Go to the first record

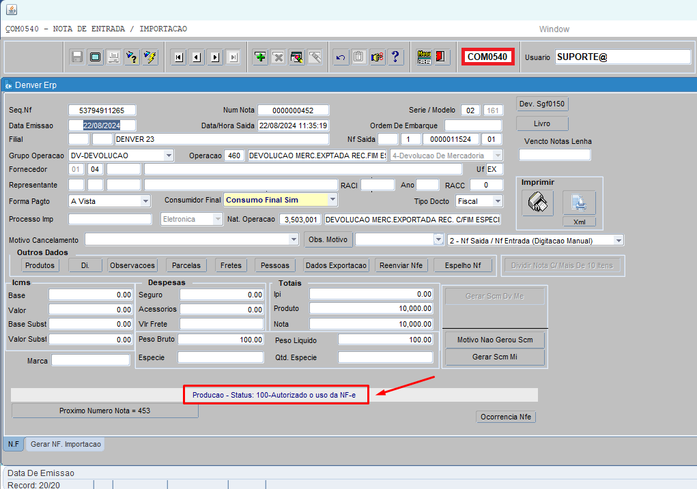coord(179,57)
